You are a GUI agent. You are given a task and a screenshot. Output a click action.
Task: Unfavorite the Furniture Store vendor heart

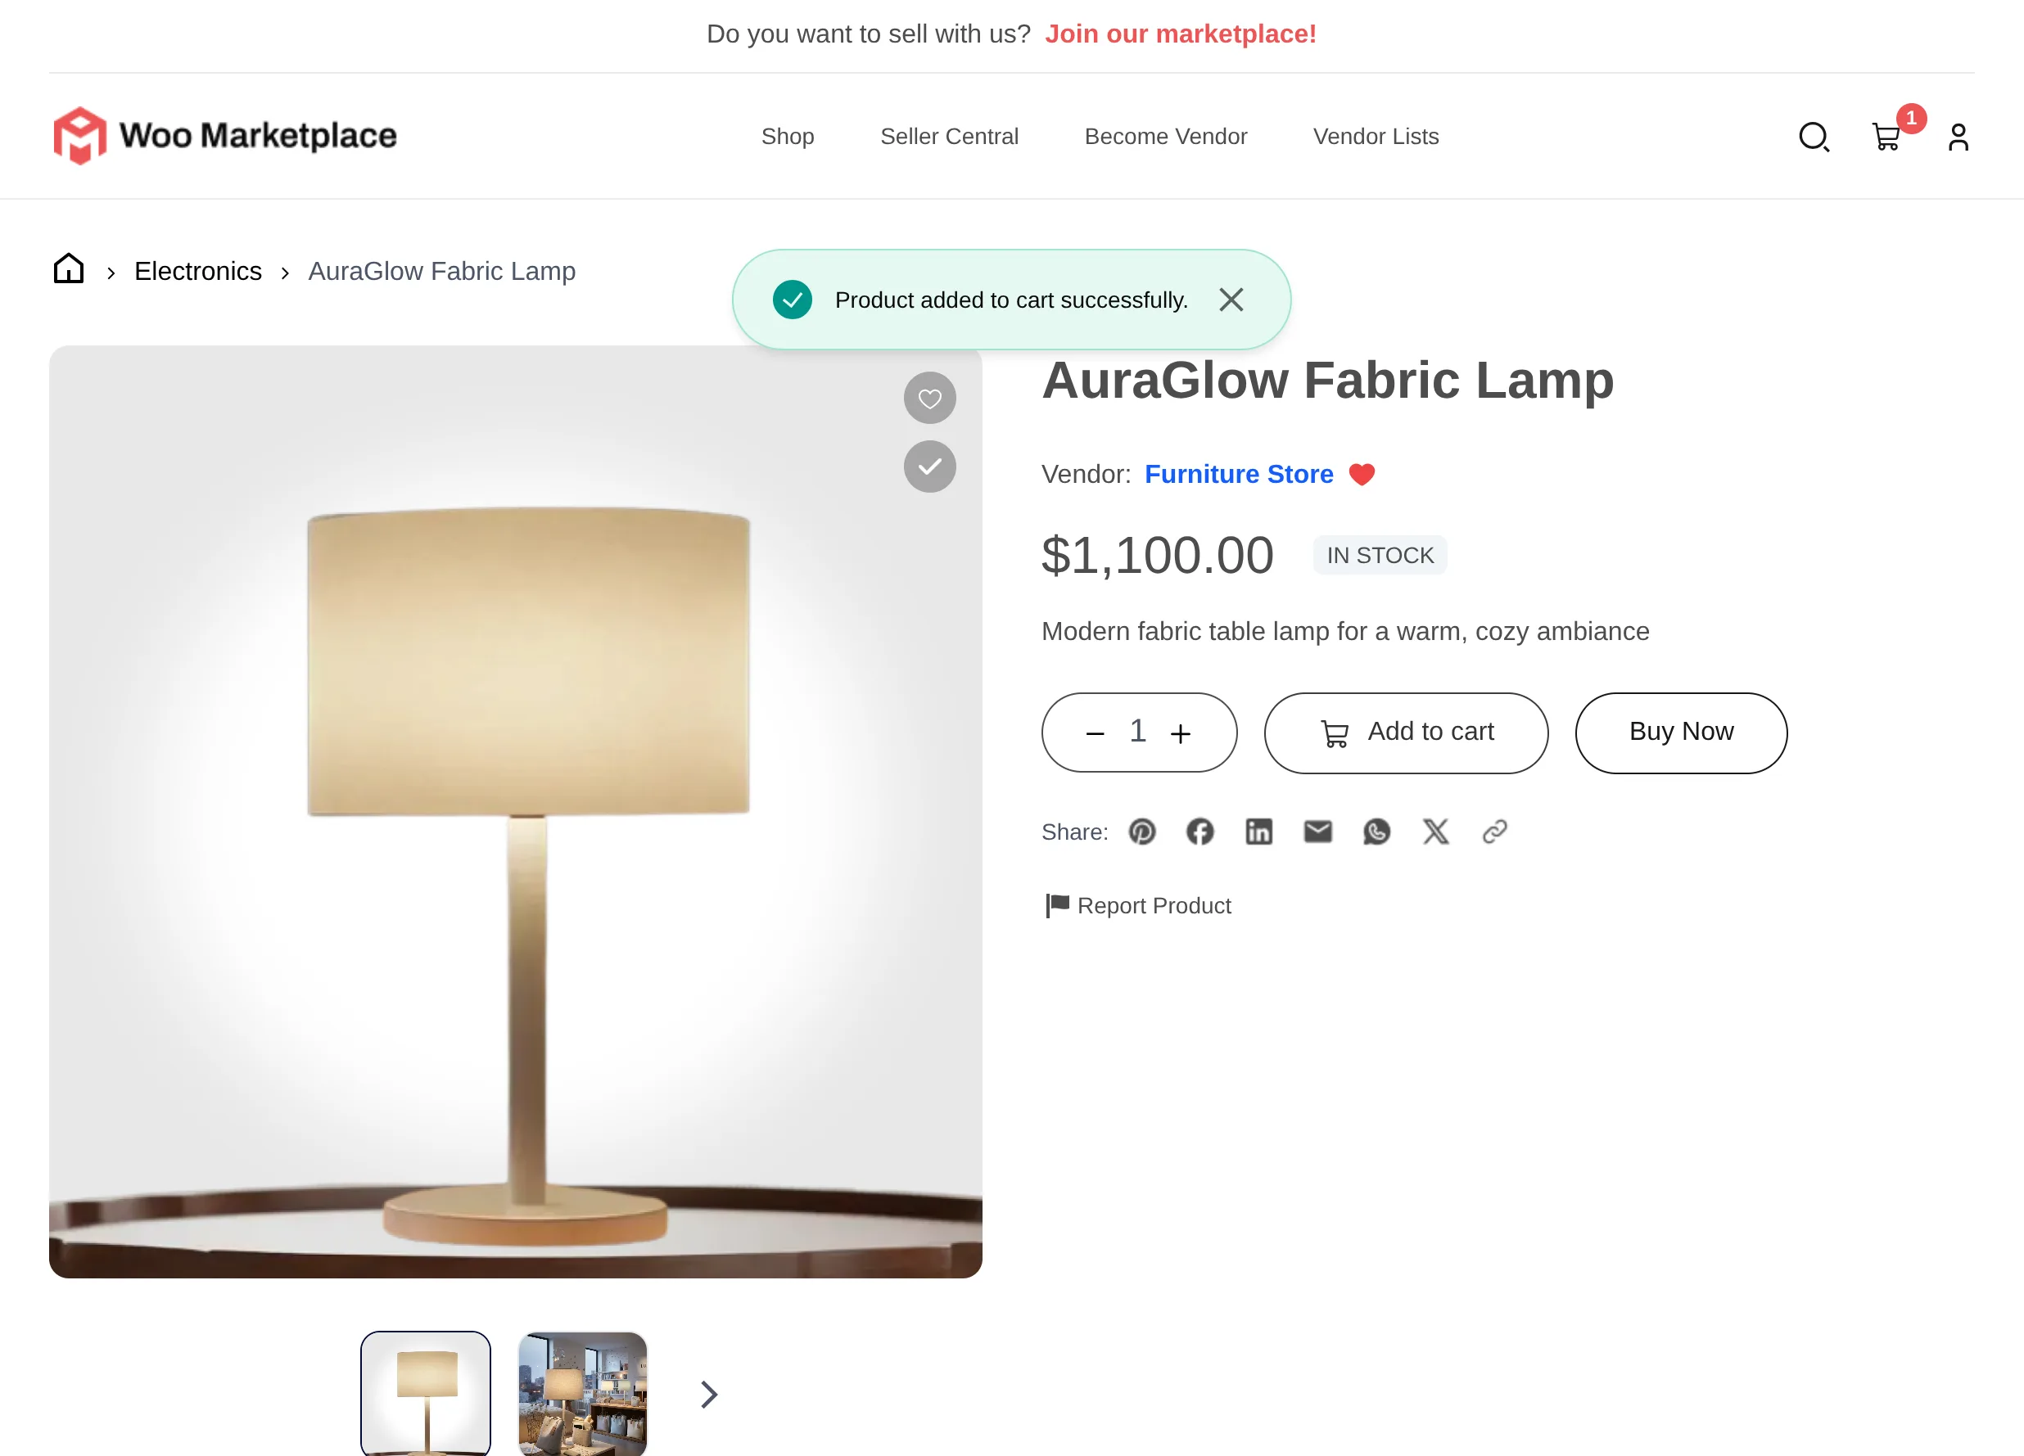tap(1362, 474)
